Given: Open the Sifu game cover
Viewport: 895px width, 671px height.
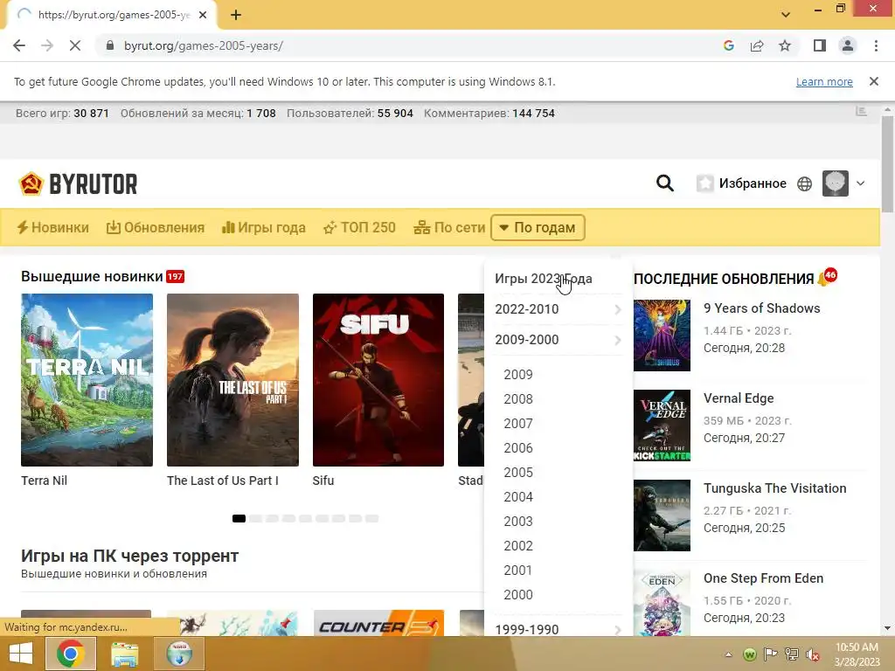Looking at the screenshot, I should pos(378,380).
